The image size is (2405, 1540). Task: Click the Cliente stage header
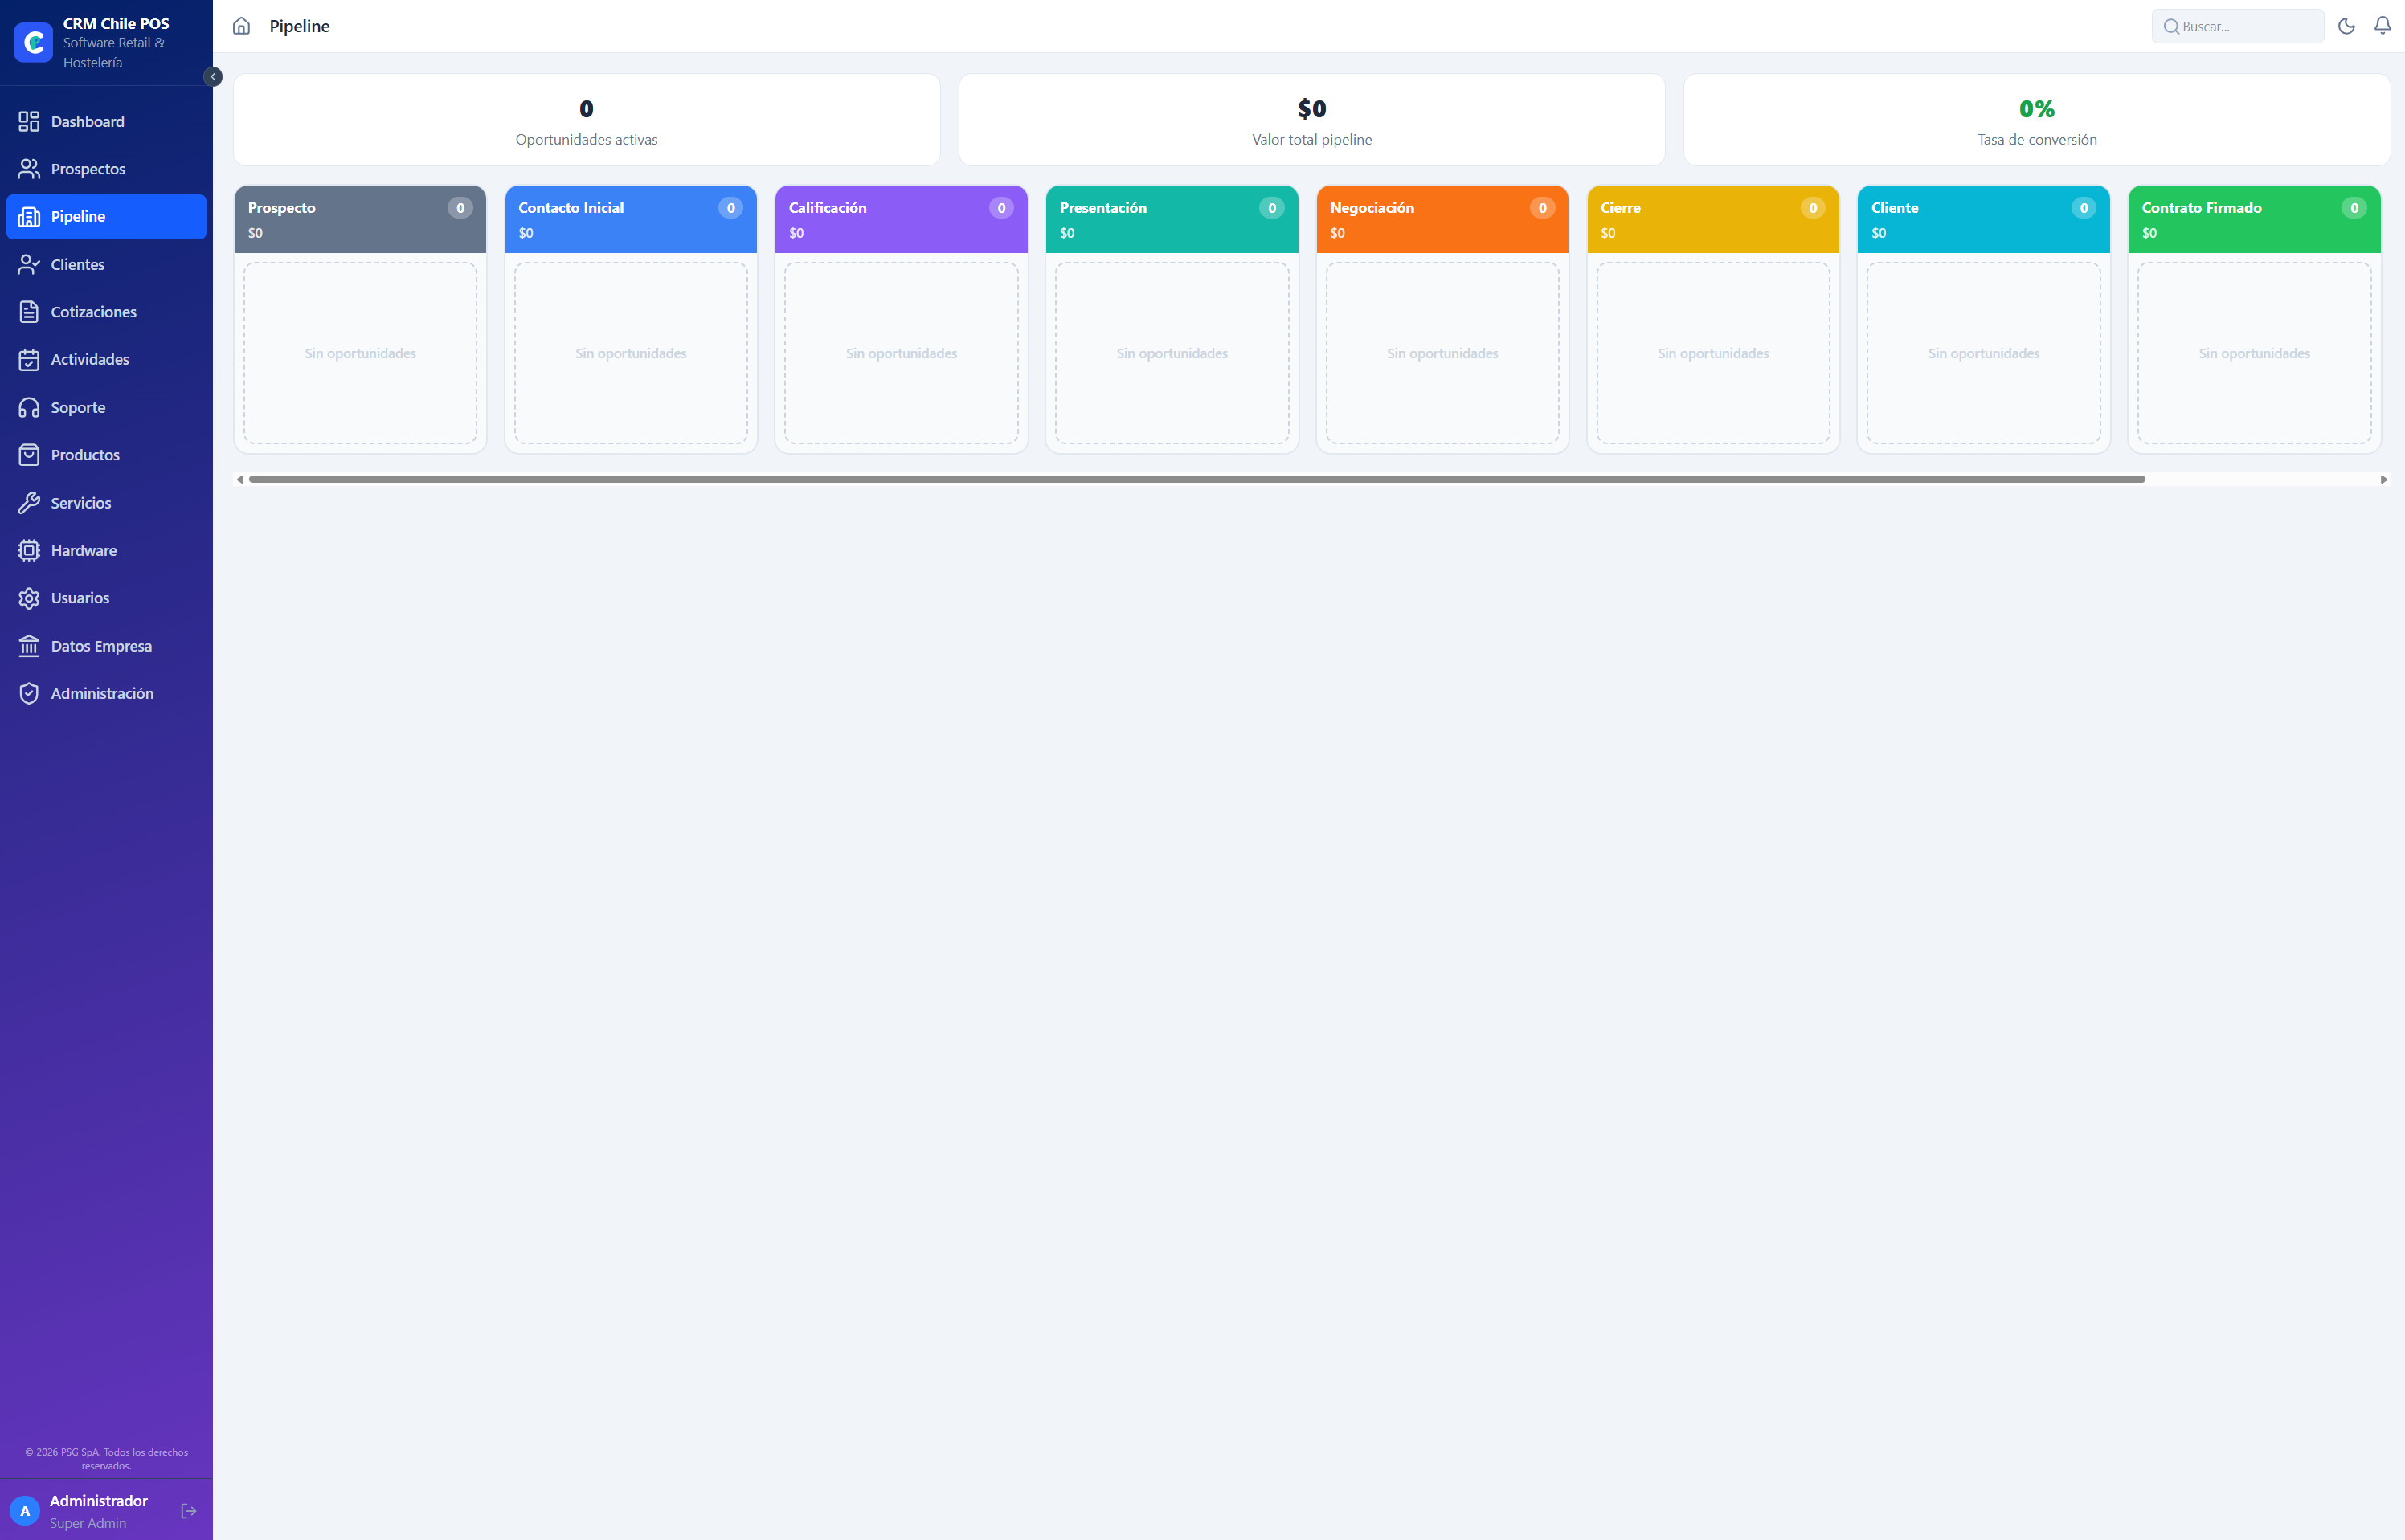click(1983, 219)
